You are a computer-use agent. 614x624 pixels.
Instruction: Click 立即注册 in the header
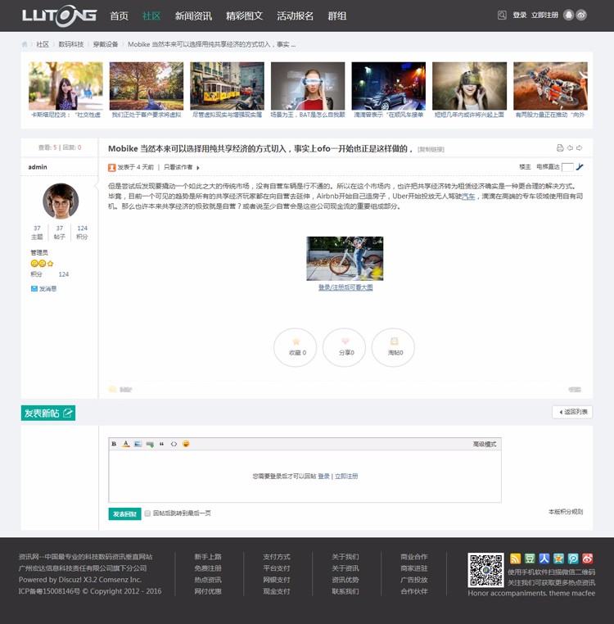544,15
